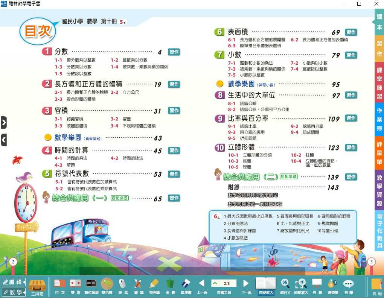This screenshot has width=384, height=298.
Task: Click the 習作 badge for 綜合與應用(一)
Action: 174,198
